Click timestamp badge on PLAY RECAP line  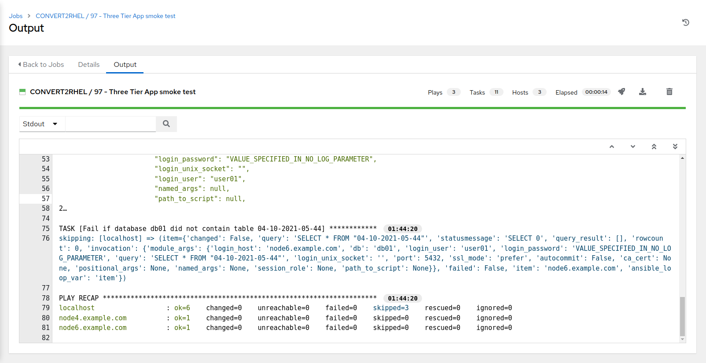click(x=403, y=298)
